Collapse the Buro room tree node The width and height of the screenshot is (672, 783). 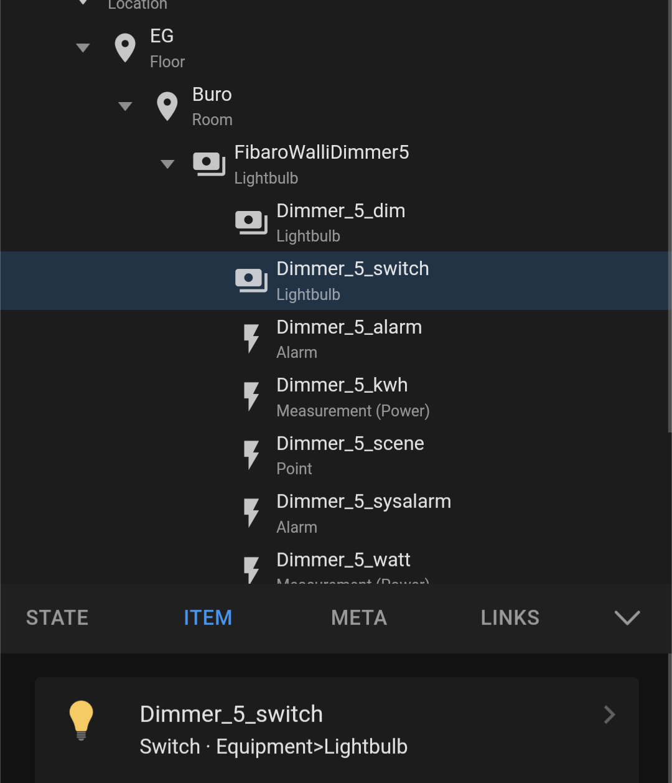(x=125, y=106)
